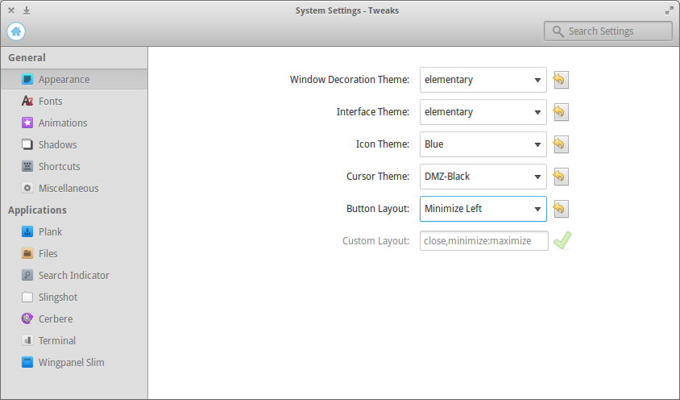Click the Fonts sidebar icon
The height and width of the screenshot is (400, 680).
[27, 101]
